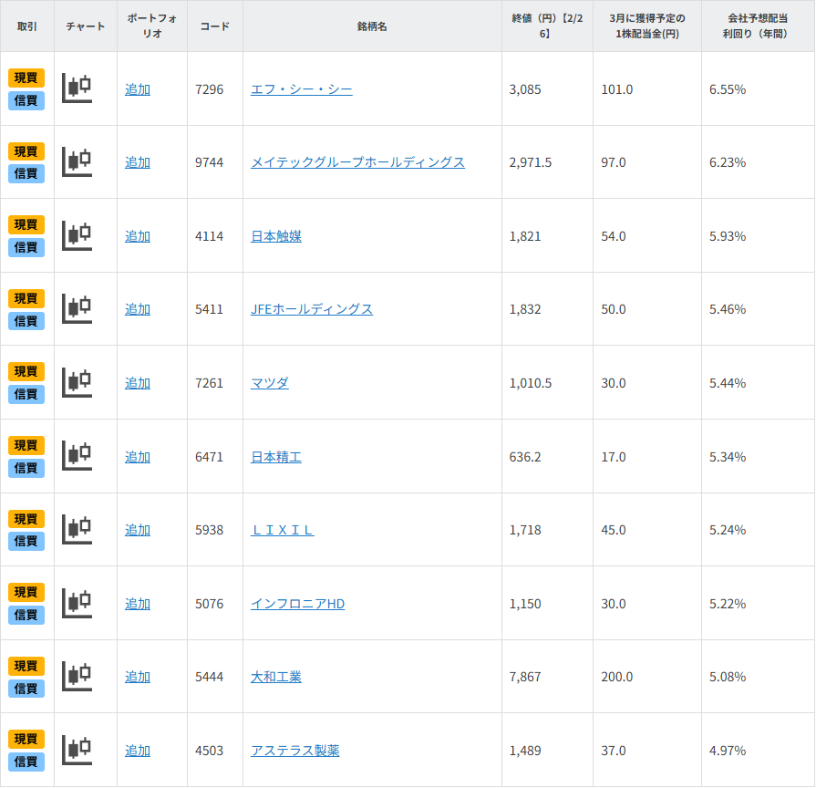816x788 pixels.
Task: Open the chart icon for ＬＩＸＩＬ
Action: tap(77, 530)
